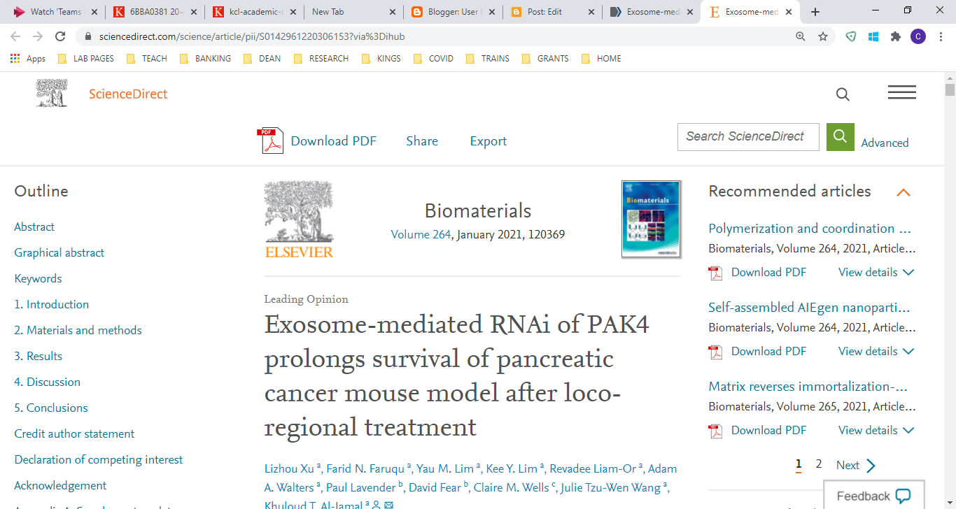This screenshot has height=509, width=956.
Task: Click the Export button
Action: (488, 141)
